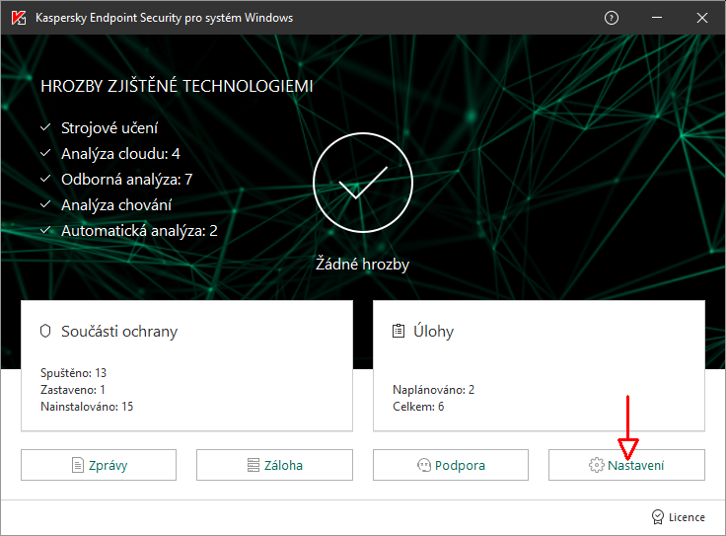Click the Spuštěno: 13 value
The width and height of the screenshot is (726, 536).
coord(74,373)
